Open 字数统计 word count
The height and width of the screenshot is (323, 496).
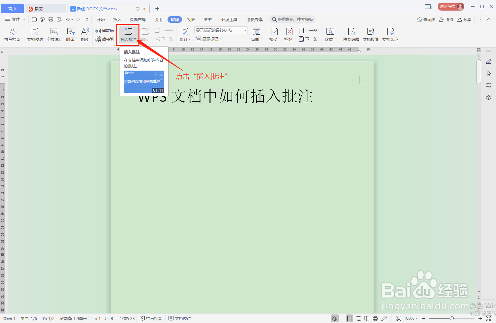(x=55, y=35)
